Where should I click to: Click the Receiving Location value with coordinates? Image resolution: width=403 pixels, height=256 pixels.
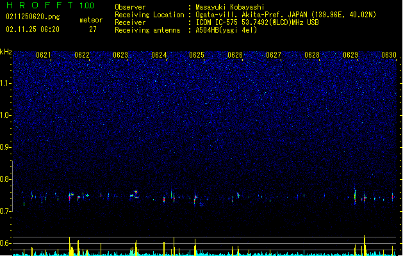click(x=286, y=15)
